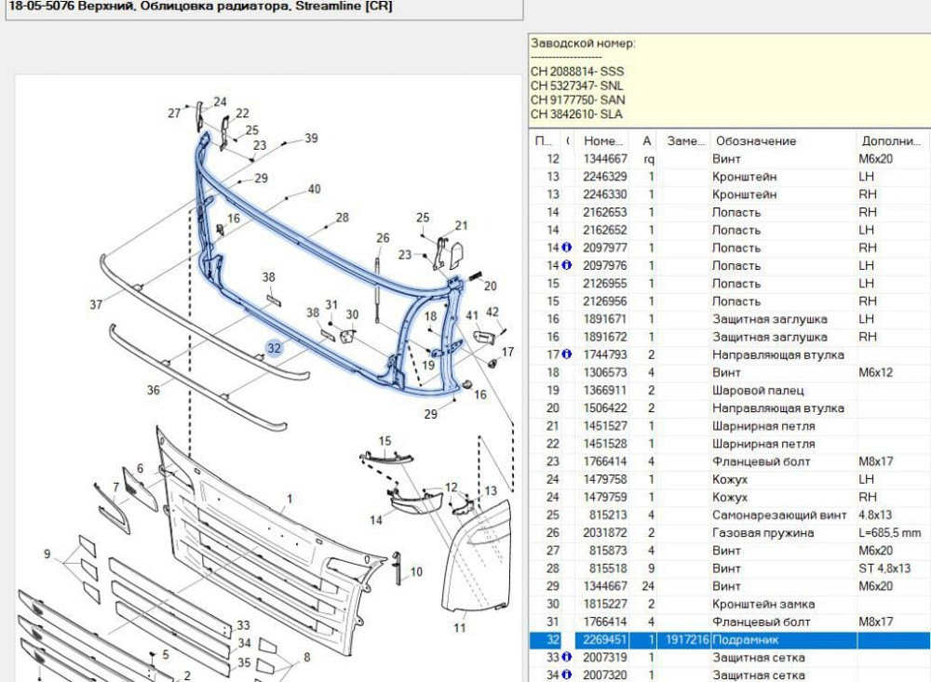Click info icon on part 2007320 row
Image resolution: width=931 pixels, height=682 pixels.
pos(567,675)
